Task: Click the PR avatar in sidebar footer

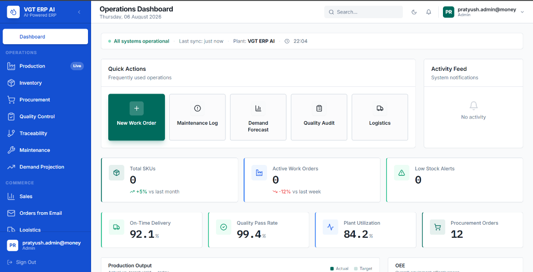Action: (12, 245)
